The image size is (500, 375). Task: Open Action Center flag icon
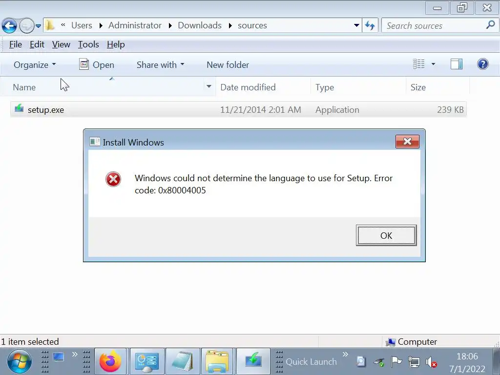pyautogui.click(x=396, y=361)
